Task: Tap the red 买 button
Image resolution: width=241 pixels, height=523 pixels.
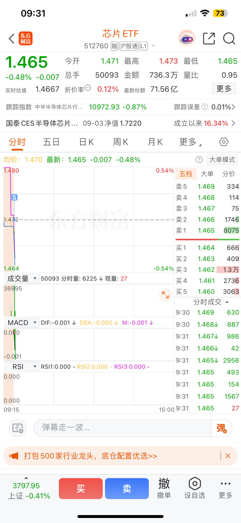Action: (x=81, y=488)
